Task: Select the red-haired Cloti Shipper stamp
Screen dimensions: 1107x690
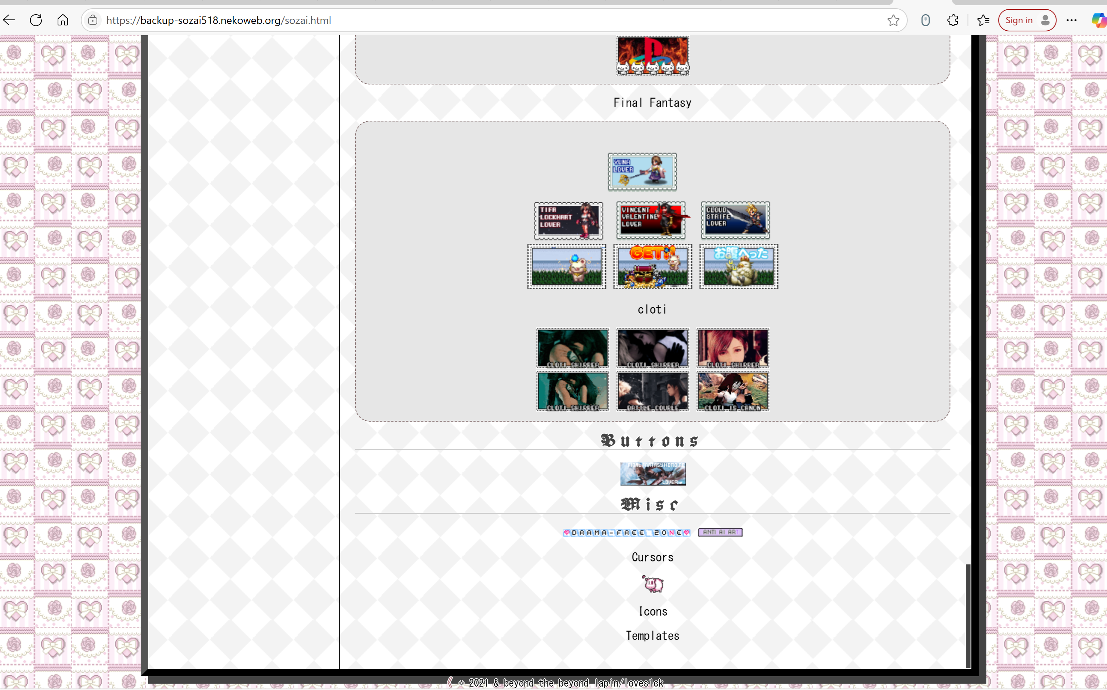Action: (x=733, y=348)
